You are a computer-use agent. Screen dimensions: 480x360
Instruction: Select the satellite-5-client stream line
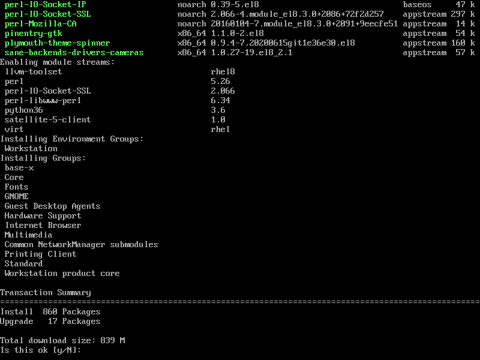(x=48, y=119)
